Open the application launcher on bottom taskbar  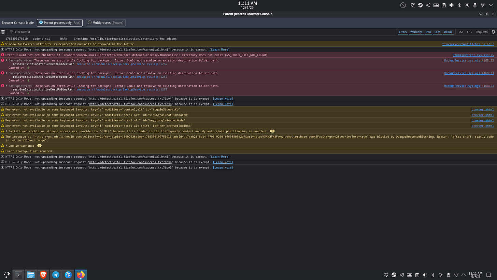[x=6, y=275]
